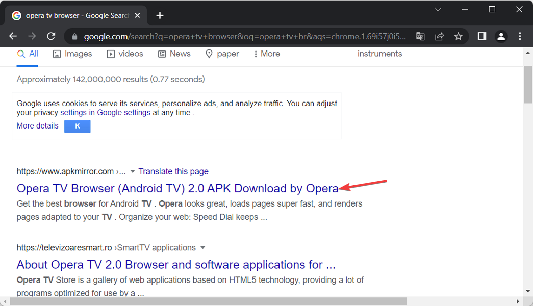Open the Chrome profile menu
The image size is (533, 306).
pyautogui.click(x=501, y=36)
